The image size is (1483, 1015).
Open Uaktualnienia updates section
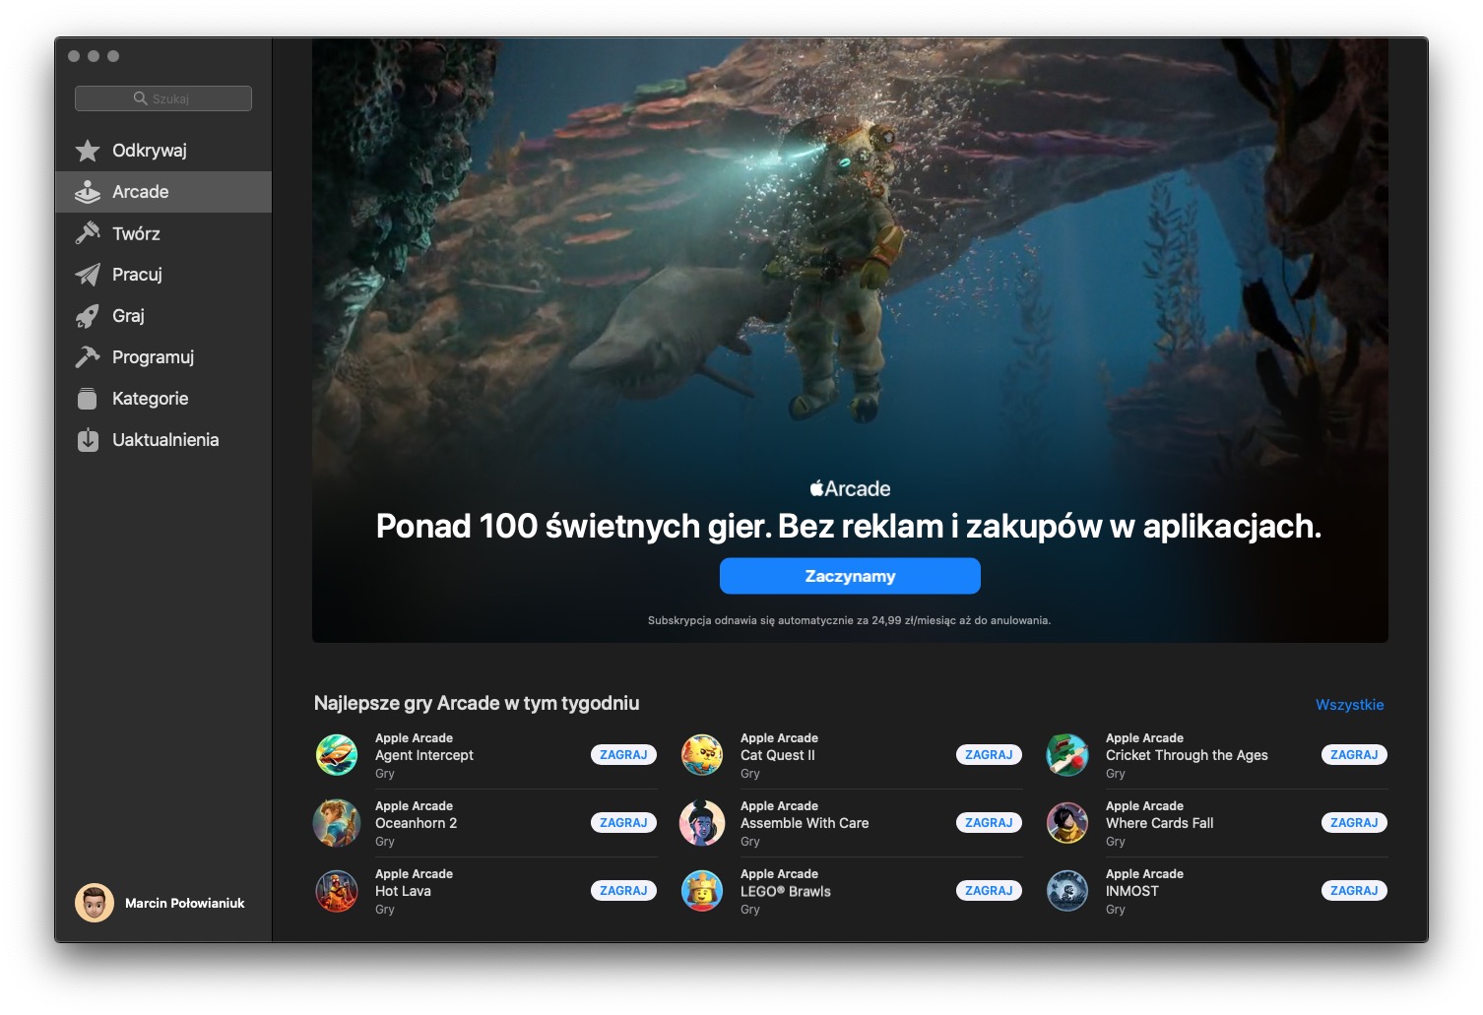163,440
